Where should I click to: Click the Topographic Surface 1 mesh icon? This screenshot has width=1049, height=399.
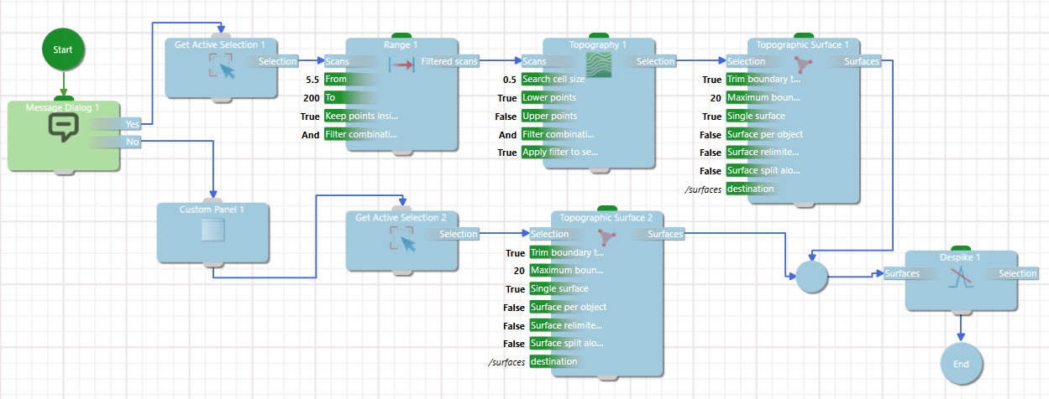click(803, 65)
